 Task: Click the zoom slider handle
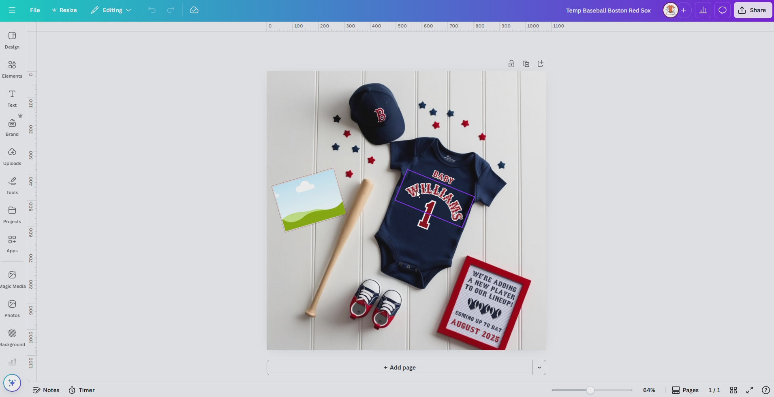[x=590, y=390]
